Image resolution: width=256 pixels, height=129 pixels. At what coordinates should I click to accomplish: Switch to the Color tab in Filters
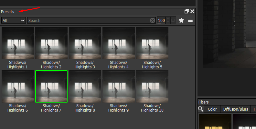(x=212, y=109)
